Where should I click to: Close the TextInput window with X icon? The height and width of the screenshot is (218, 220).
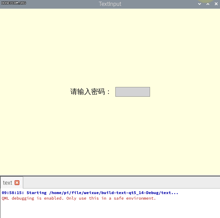coord(216,4)
